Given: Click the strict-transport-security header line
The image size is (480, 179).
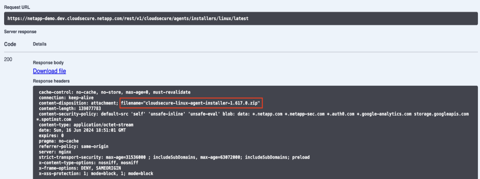Looking at the screenshot, I should (174, 157).
